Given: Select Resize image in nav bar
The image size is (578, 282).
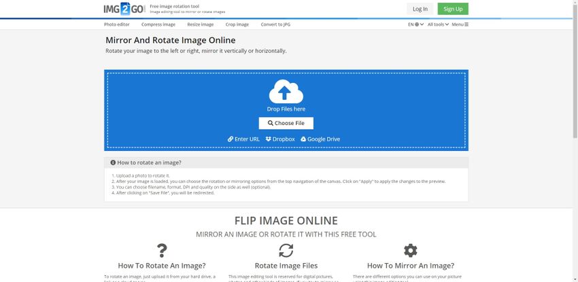Looking at the screenshot, I should pos(200,24).
